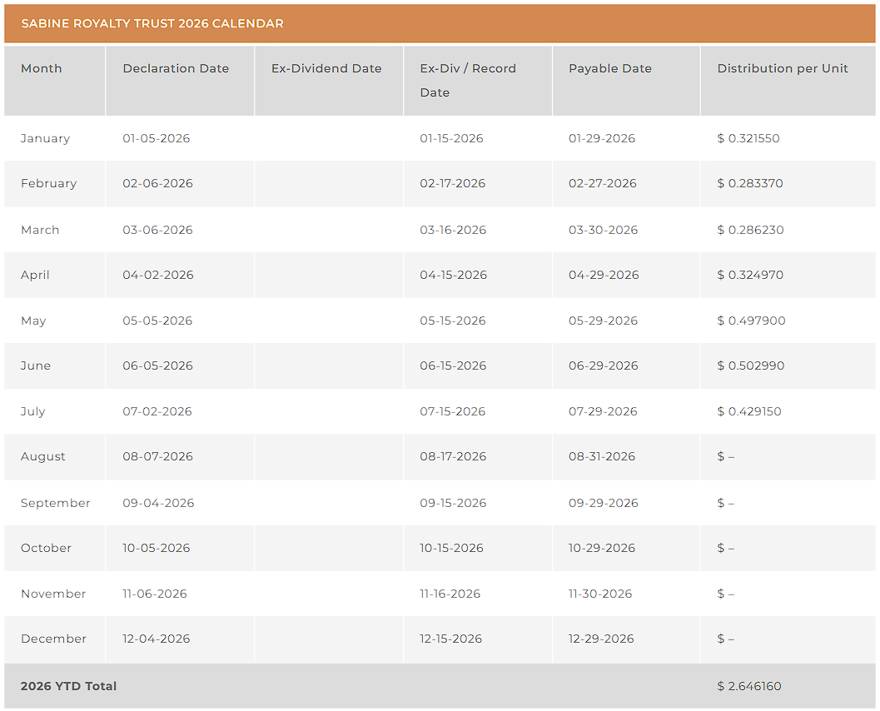Select declaration date 09-04-2026
The width and height of the screenshot is (880, 711).
(x=159, y=503)
